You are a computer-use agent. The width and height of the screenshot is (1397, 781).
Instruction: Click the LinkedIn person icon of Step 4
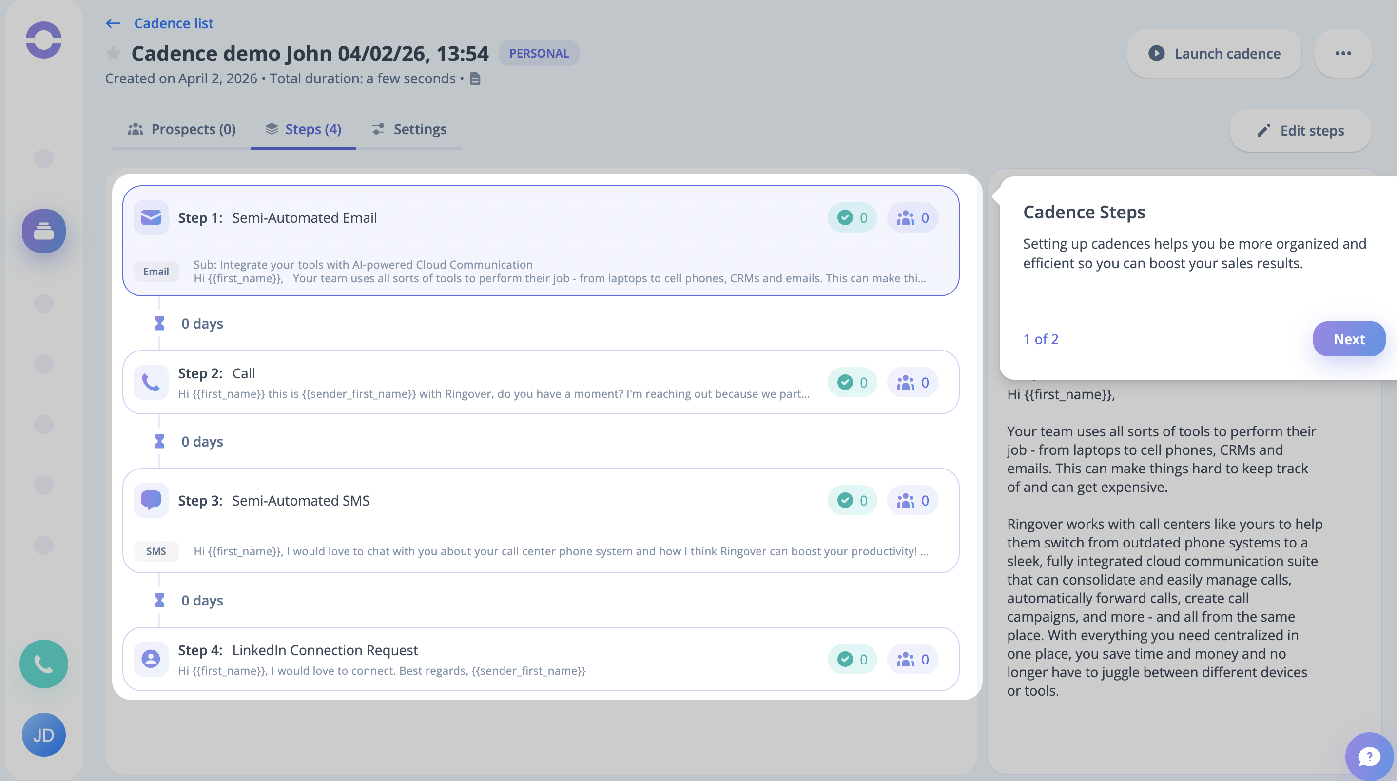[x=151, y=659]
